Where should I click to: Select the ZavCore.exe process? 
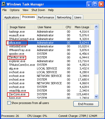49,94
